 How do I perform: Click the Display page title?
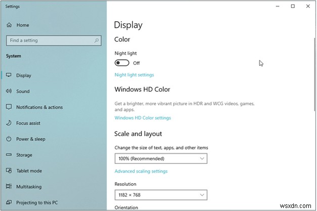pyautogui.click(x=128, y=25)
